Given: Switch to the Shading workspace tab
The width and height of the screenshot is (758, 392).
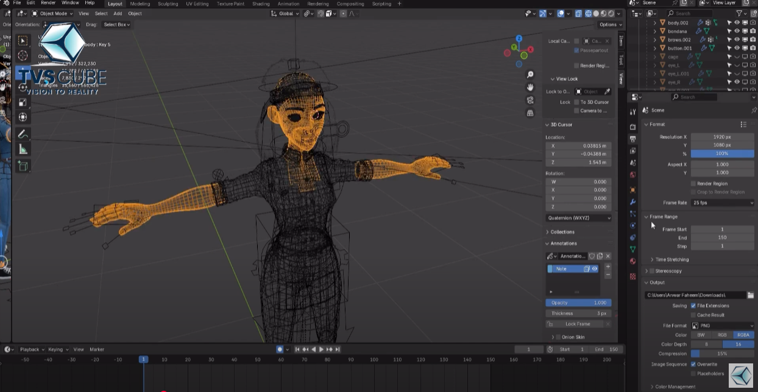Looking at the screenshot, I should [x=261, y=4].
